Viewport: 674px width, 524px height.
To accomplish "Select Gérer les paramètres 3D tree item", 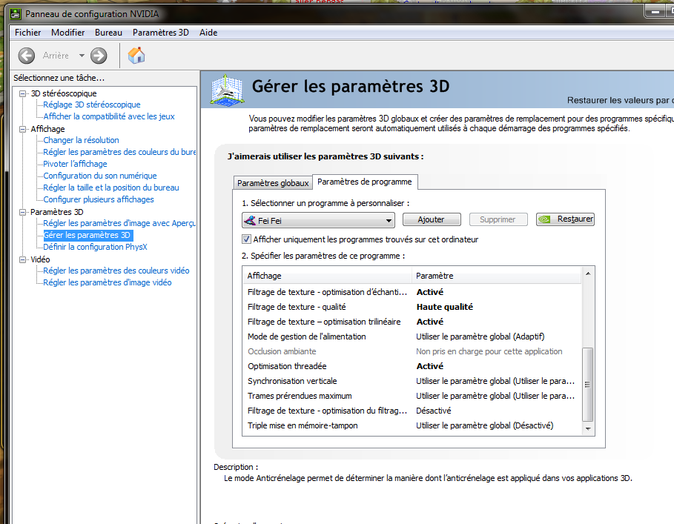I will pyautogui.click(x=87, y=235).
